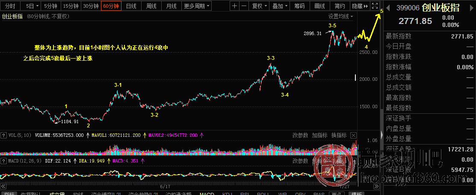Viewport: 476px width, 195px height.
Task: Click the 6/17 date marker
Action: [x=166, y=186]
